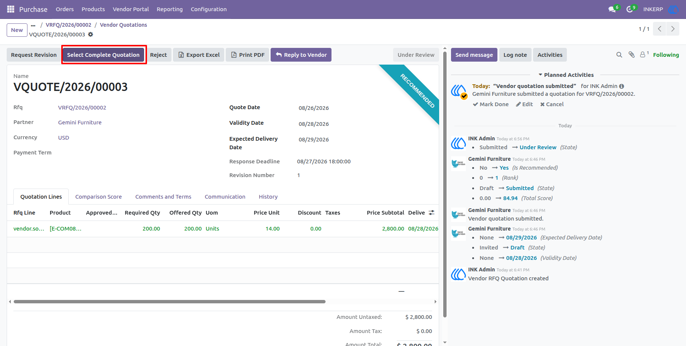Collapse the Planned Activities section
This screenshot has height=346, width=686.
(566, 75)
